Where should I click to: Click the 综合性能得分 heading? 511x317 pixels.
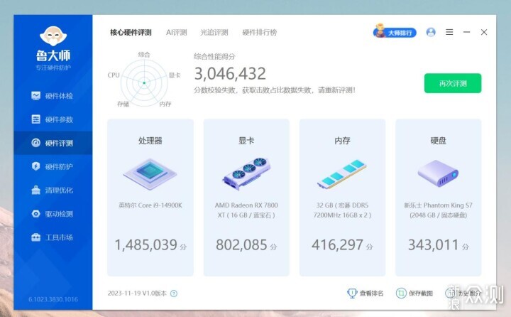pyautogui.click(x=214, y=56)
